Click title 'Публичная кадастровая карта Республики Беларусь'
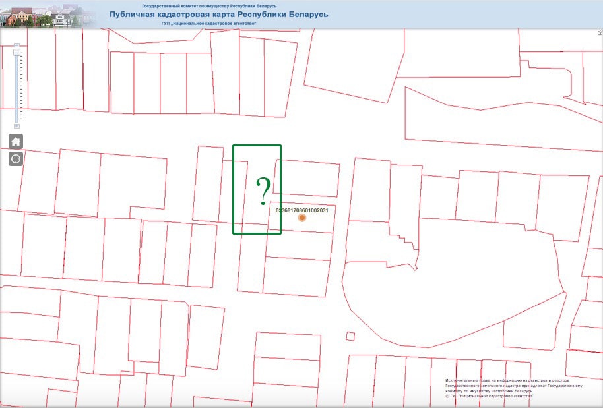Image resolution: width=603 pixels, height=408 pixels. click(219, 15)
